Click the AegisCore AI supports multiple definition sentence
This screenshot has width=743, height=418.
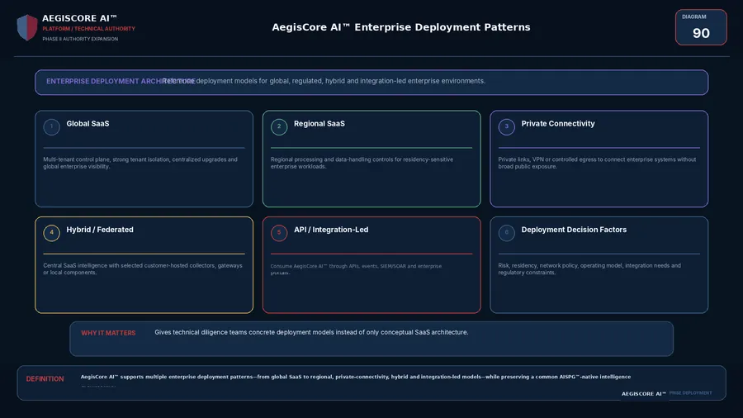pyautogui.click(x=355, y=377)
